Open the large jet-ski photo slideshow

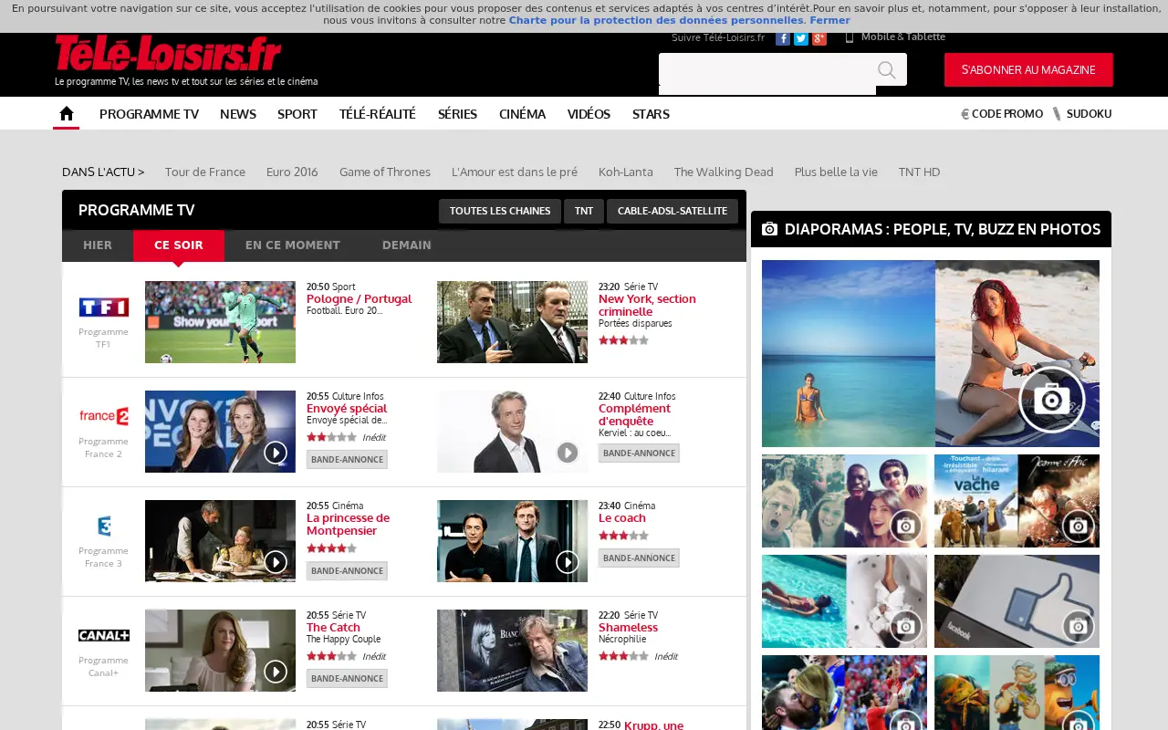tap(931, 353)
